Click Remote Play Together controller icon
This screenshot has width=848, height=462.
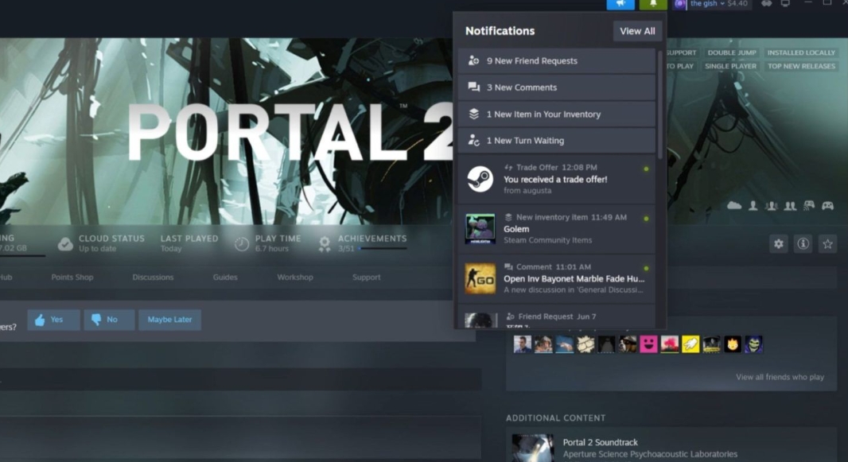click(809, 205)
